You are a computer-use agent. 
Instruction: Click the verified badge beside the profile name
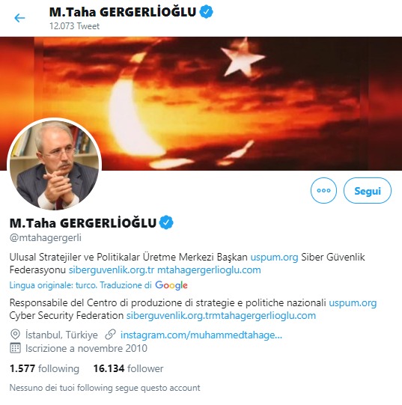coord(166,222)
